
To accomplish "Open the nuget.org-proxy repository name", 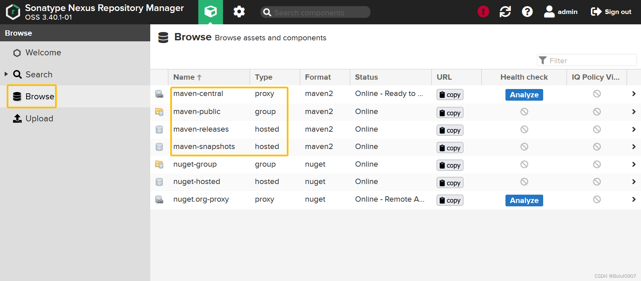I will 201,199.
